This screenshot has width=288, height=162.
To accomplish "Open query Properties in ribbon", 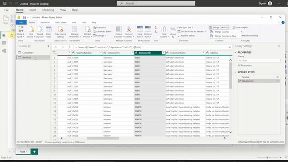I will (x=99, y=27).
